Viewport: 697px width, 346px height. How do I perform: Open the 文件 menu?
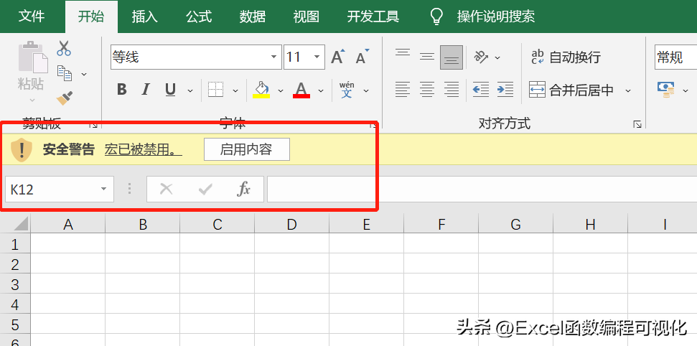pos(32,17)
